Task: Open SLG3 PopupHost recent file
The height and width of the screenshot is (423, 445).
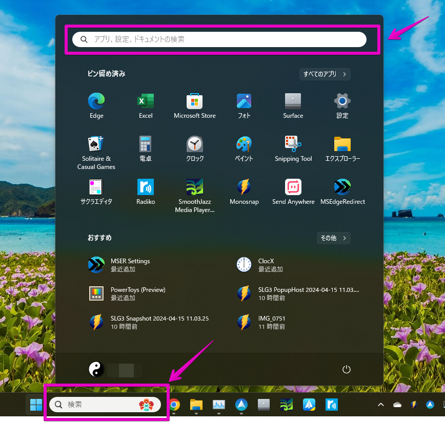Action: click(x=298, y=293)
